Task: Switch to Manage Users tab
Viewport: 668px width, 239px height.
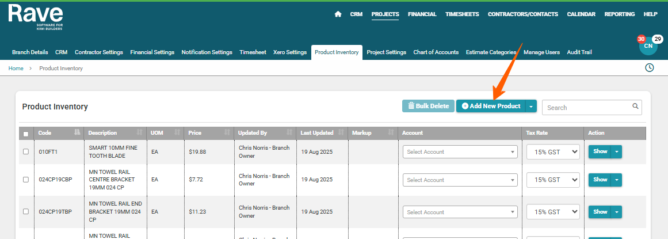Action: tap(541, 52)
